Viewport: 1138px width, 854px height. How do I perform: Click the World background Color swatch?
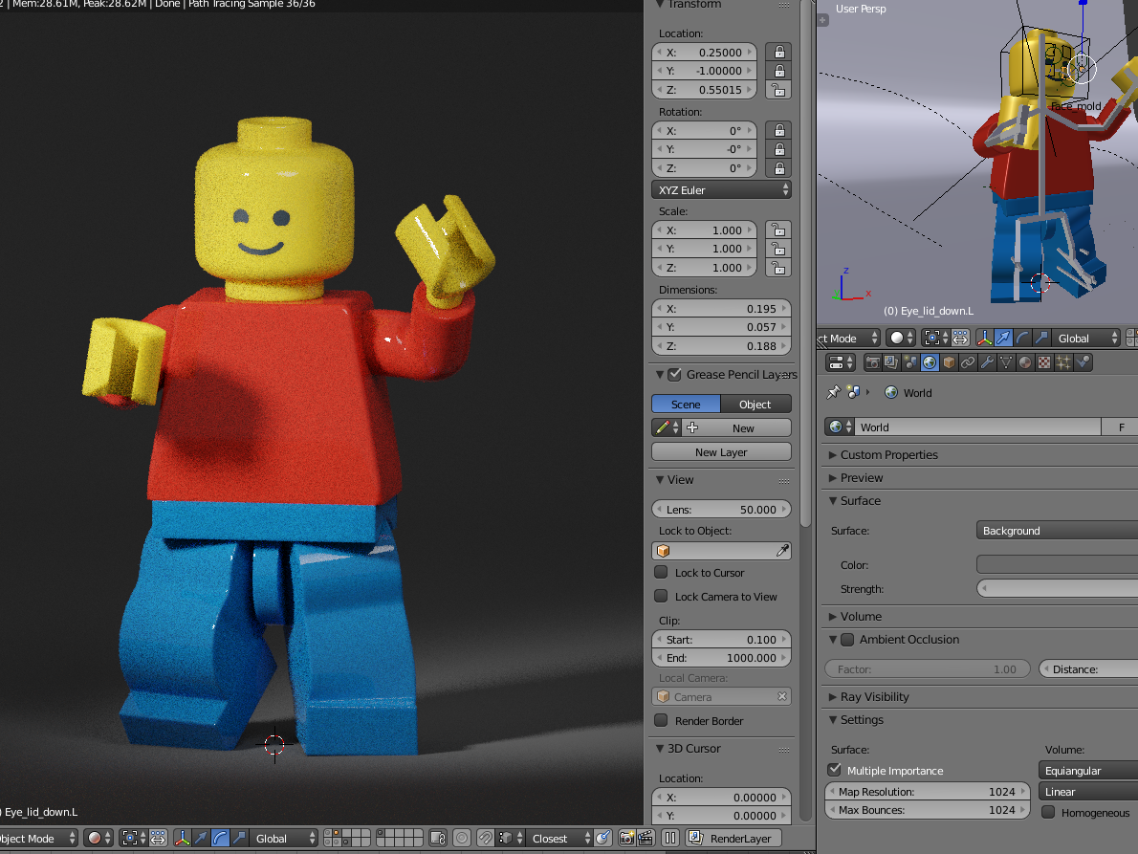pyautogui.click(x=1057, y=564)
